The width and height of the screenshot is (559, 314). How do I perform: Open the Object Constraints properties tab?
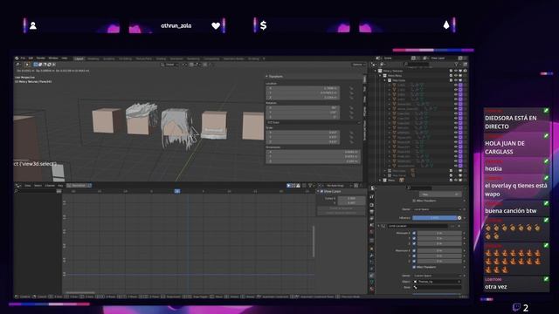372,276
